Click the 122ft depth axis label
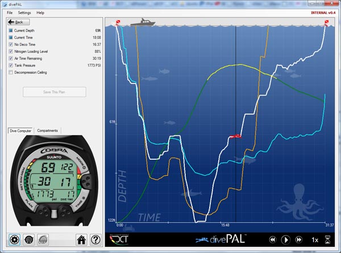This screenshot has width=341, height=253. point(111,220)
